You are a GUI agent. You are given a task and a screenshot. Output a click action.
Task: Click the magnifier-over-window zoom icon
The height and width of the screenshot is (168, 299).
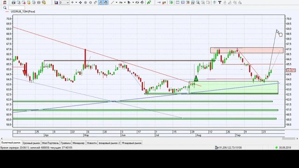(x=198, y=2)
